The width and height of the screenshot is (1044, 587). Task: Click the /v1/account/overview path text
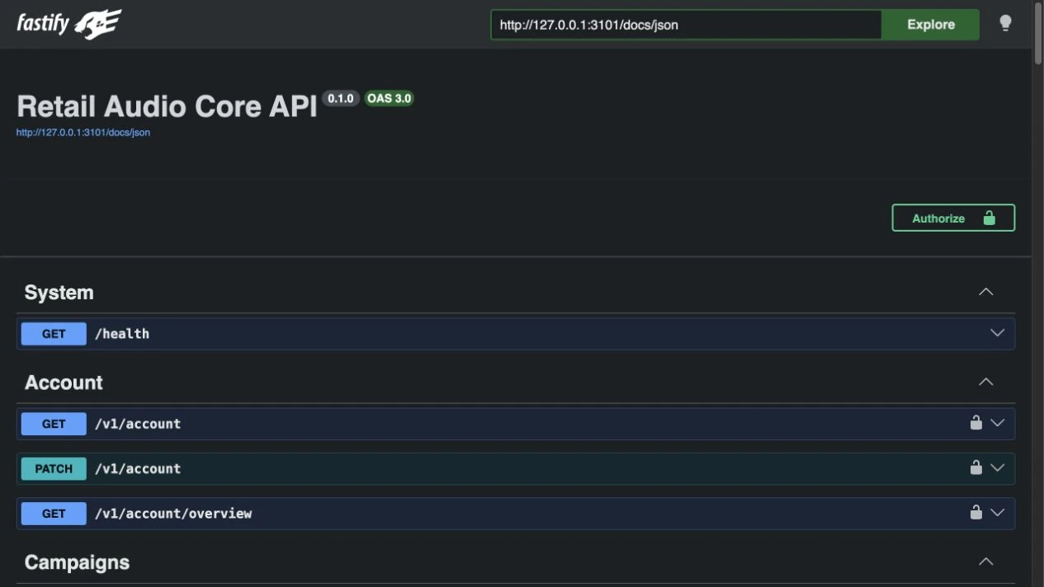tap(173, 514)
